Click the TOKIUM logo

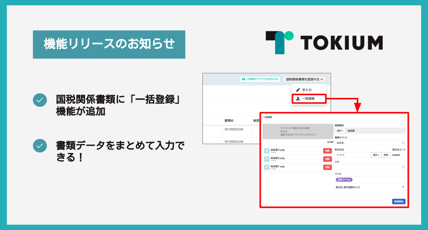[x=324, y=43]
